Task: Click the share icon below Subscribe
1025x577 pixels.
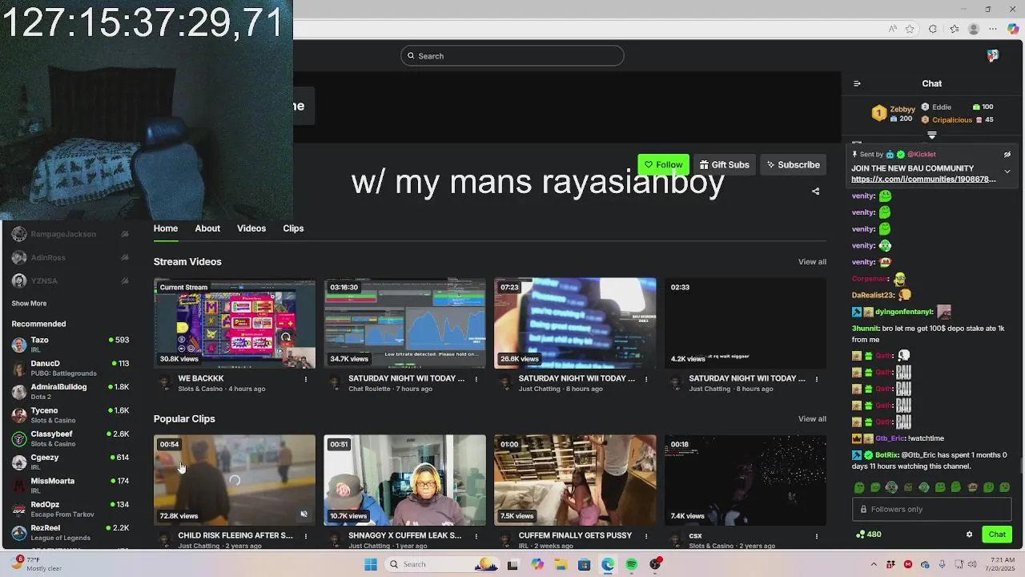Action: point(815,192)
